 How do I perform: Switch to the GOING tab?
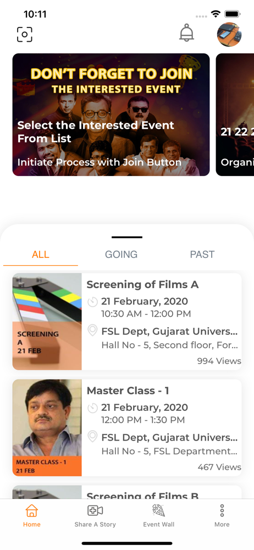[122, 254]
